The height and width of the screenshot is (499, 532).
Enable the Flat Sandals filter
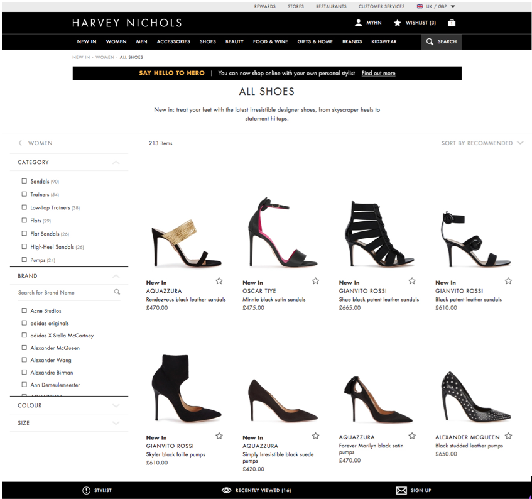24,233
